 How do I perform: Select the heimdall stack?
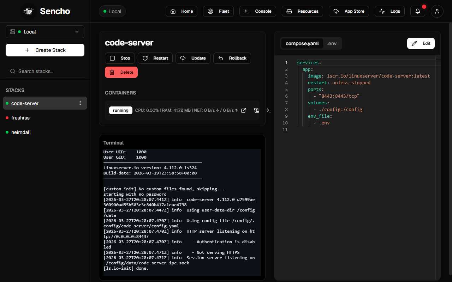click(45, 132)
